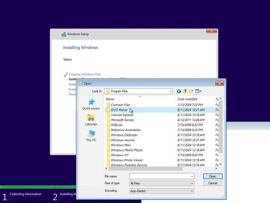Click the Collecting information step label
This screenshot has height=203, width=270.
click(26, 194)
